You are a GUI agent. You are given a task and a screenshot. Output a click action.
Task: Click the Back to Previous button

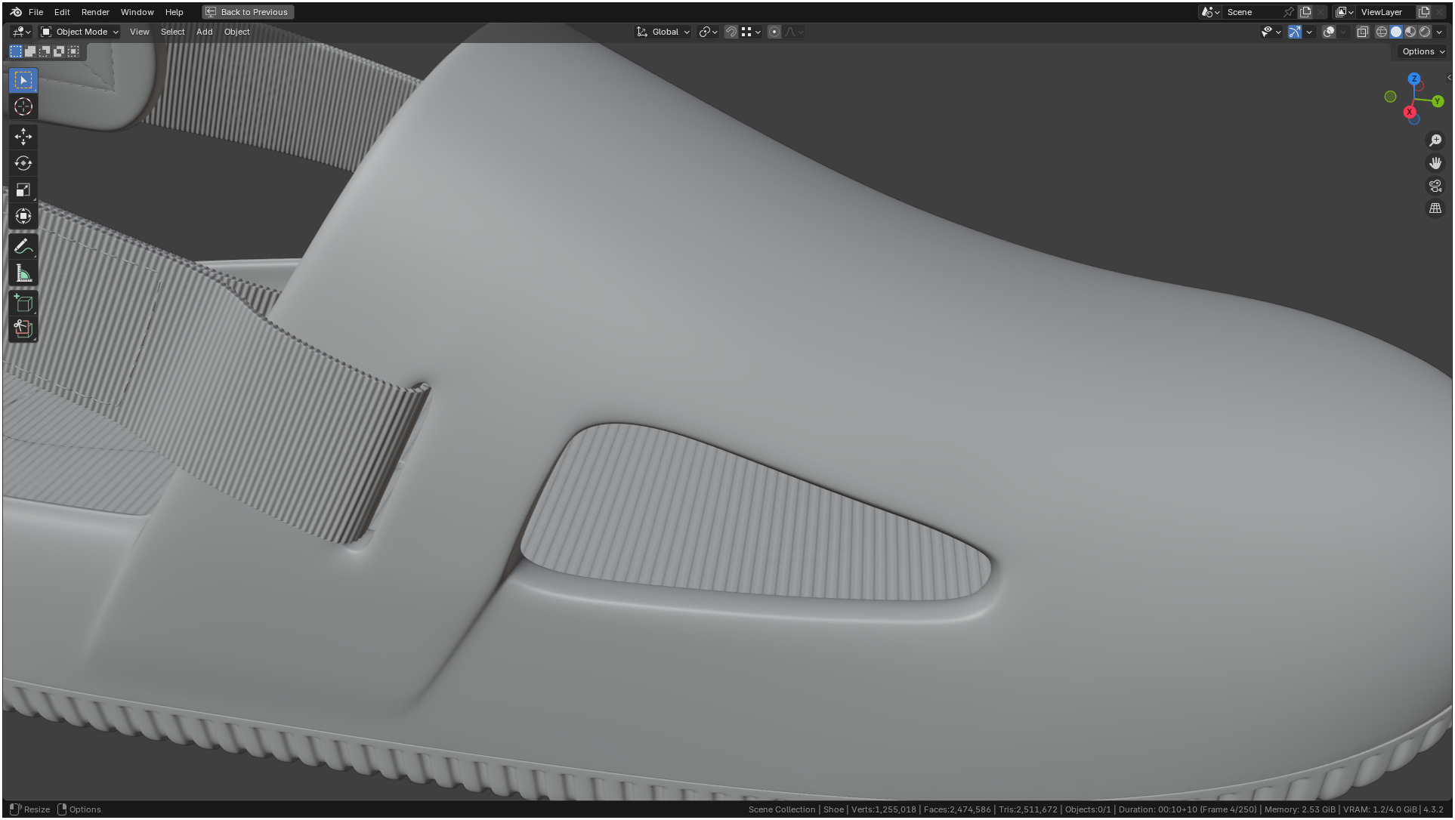[248, 12]
